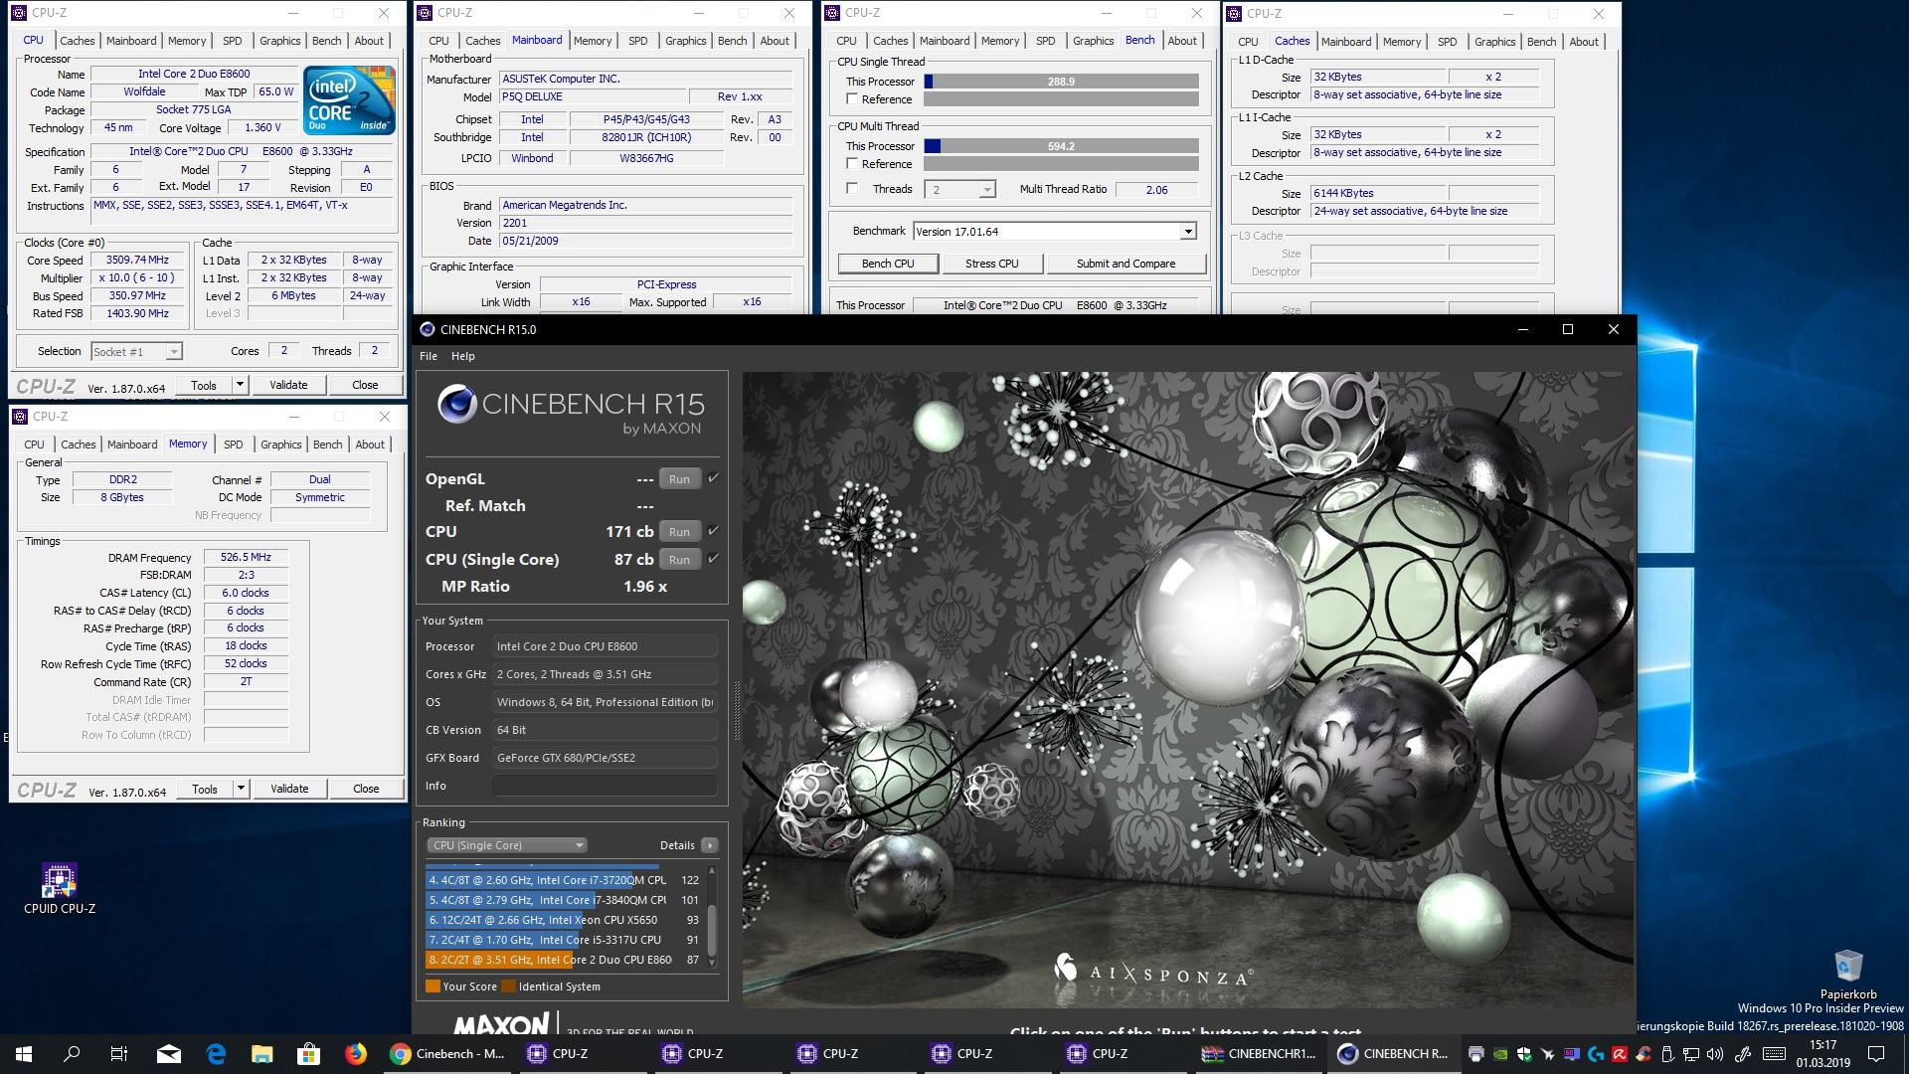1909x1074 pixels.
Task: Check the Threads checkbox in Bench
Action: (852, 189)
